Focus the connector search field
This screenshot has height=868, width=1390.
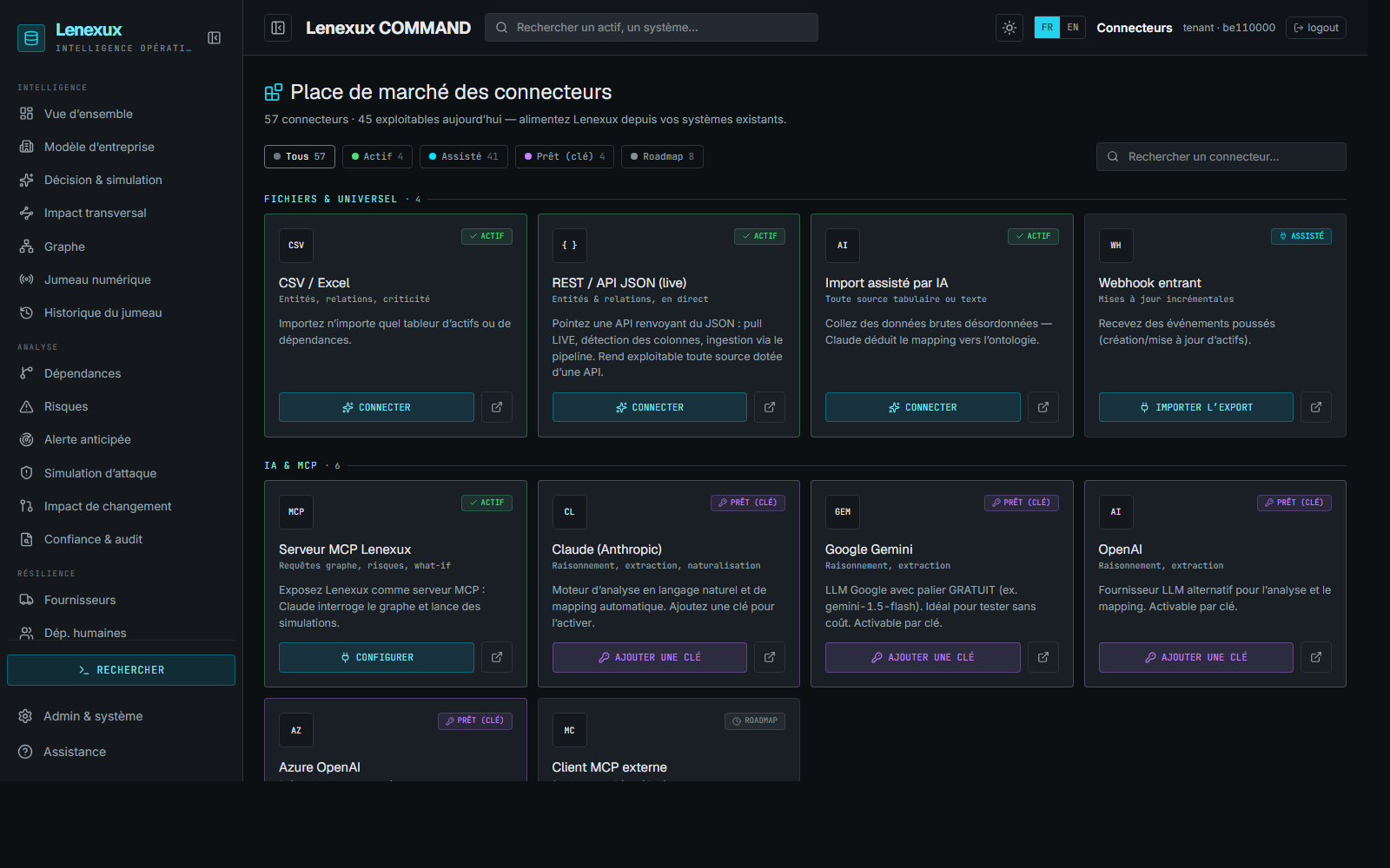pos(1221,157)
